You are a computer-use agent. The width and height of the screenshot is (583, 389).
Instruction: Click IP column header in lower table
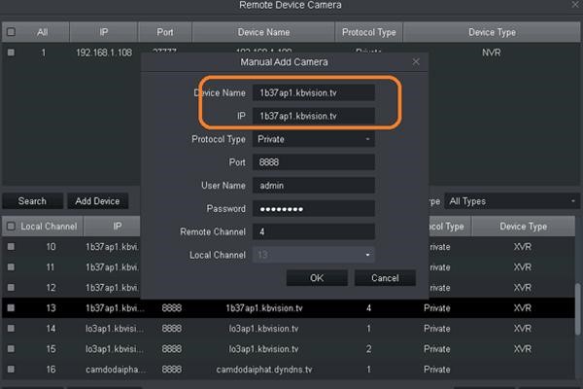(x=113, y=226)
